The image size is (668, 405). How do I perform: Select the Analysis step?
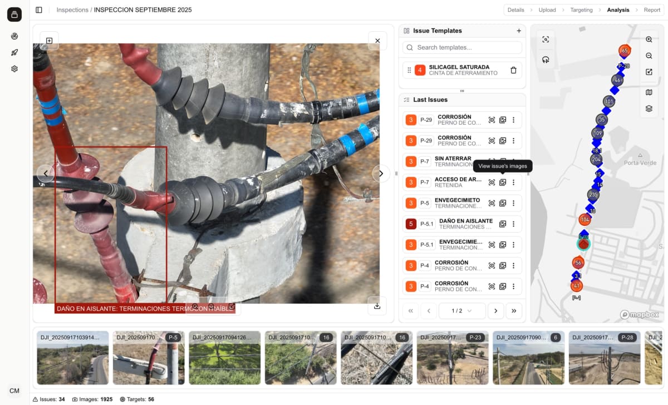coord(618,10)
